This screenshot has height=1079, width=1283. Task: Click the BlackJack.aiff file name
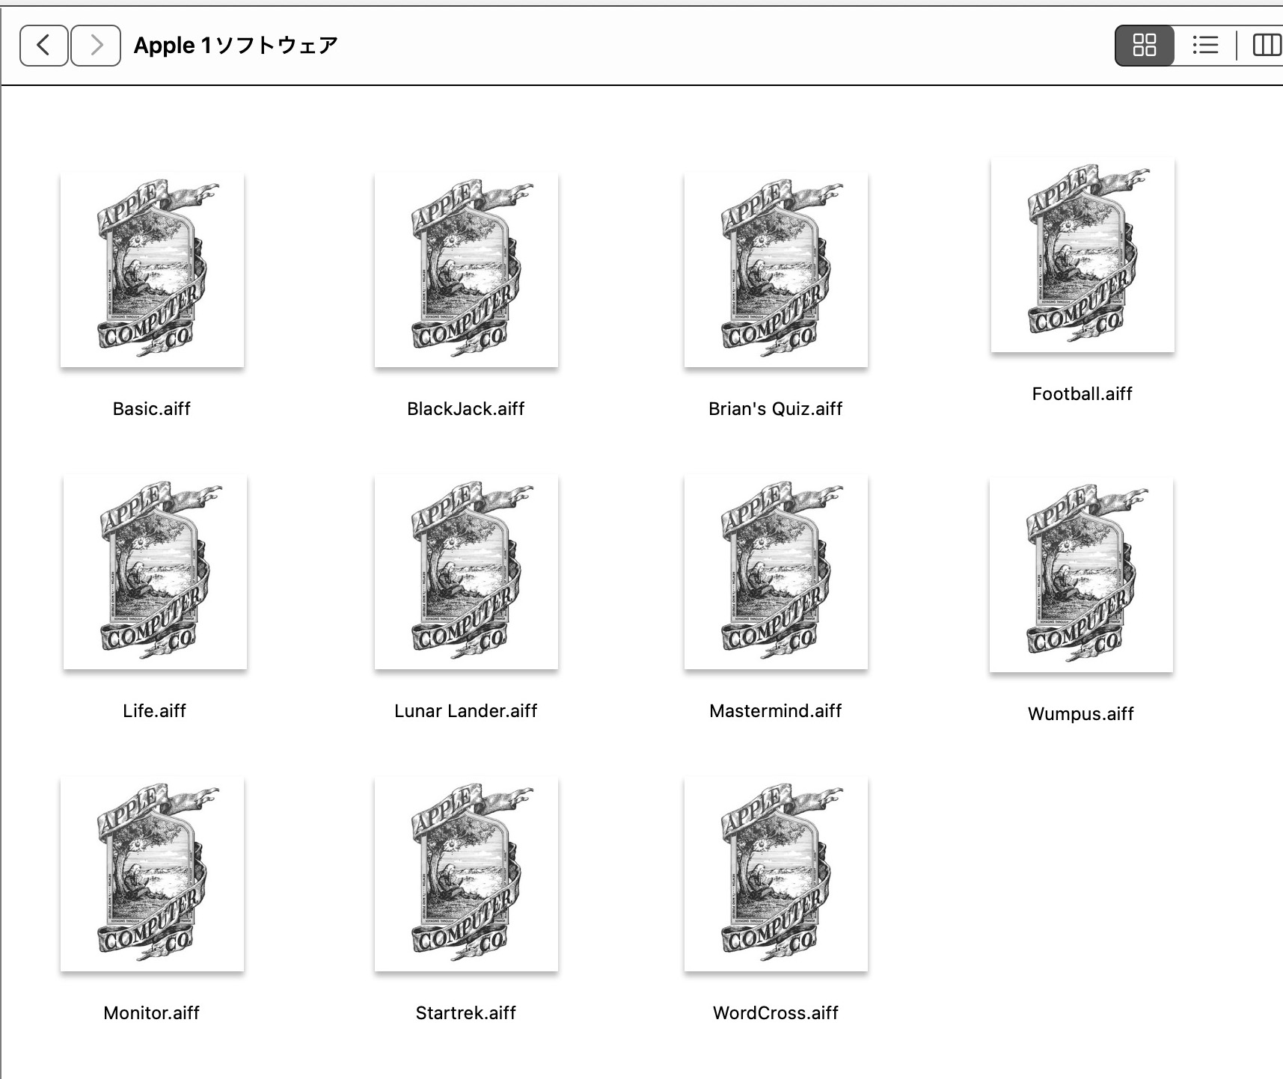pyautogui.click(x=466, y=409)
